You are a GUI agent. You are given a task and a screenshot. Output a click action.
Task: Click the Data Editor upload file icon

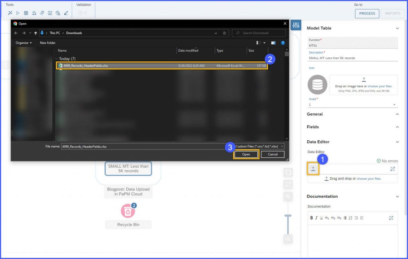[313, 169]
